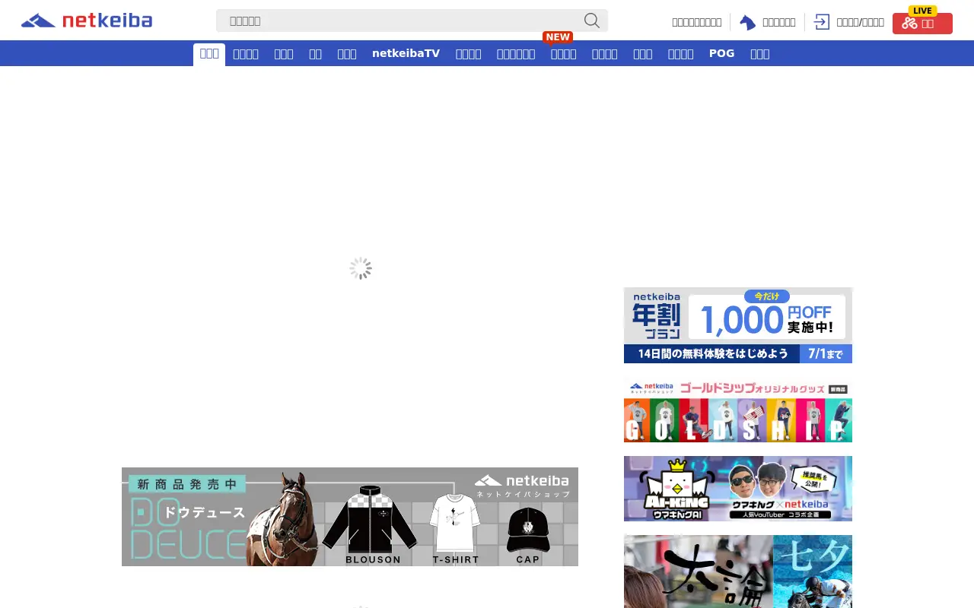Viewport: 974px width, 608px height.
Task: Click the login arrow-in-box icon
Action: pyautogui.click(x=822, y=22)
